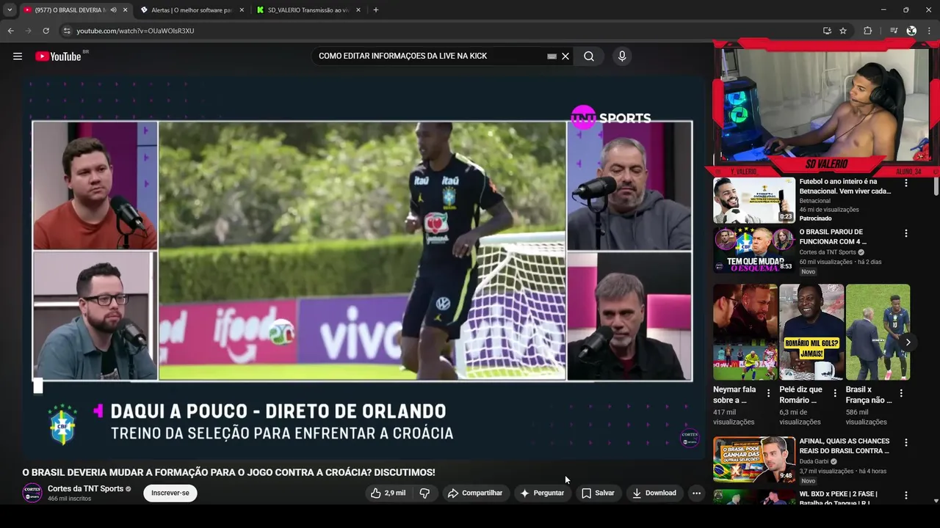Open 'O BRASIL PAROU DE FUNCIONAR' thumbnail
940x528 pixels.
click(754, 250)
